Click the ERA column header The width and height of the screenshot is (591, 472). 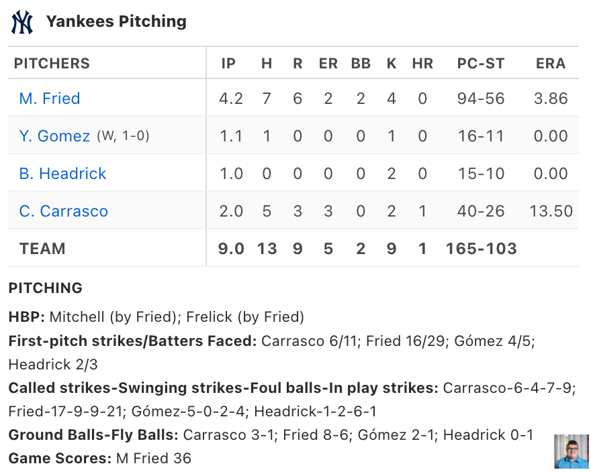pyautogui.click(x=551, y=63)
